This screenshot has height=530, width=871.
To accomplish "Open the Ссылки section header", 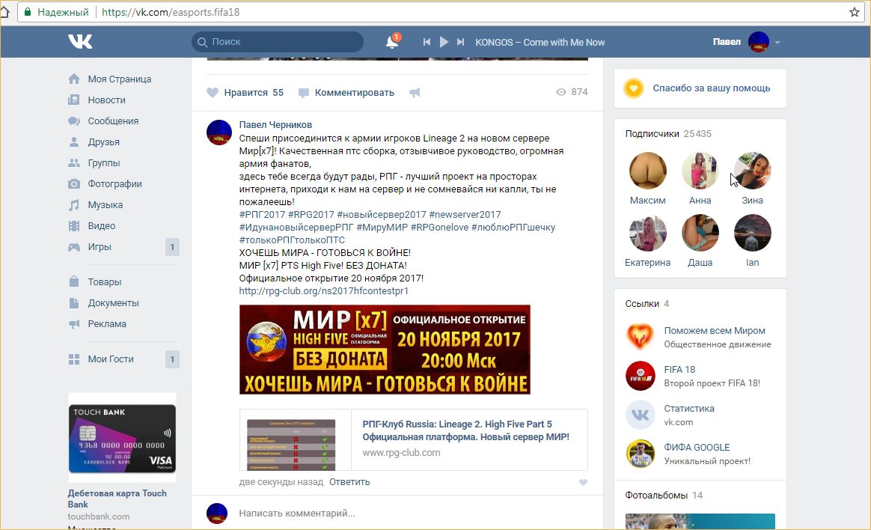I will [647, 304].
